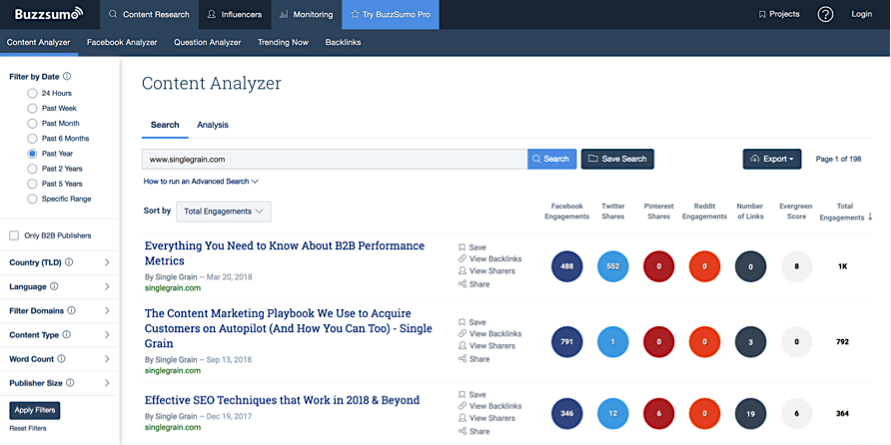Save the B2B Performance Metrics article

pos(472,247)
